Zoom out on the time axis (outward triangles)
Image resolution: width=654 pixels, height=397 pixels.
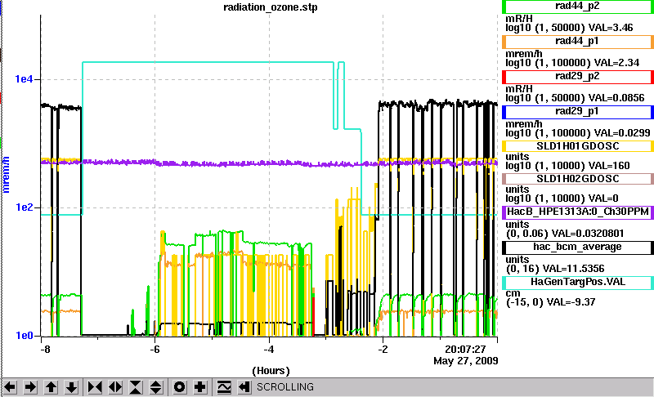click(x=115, y=387)
